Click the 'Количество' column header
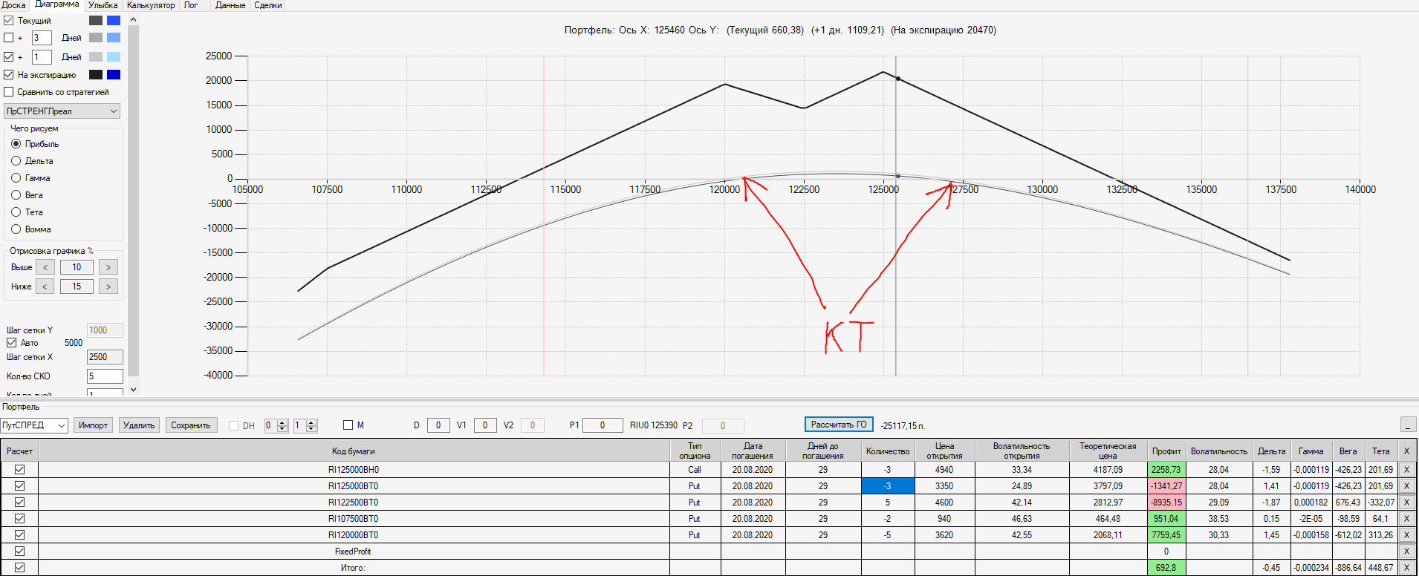This screenshot has height=576, width=1419. pyautogui.click(x=888, y=451)
